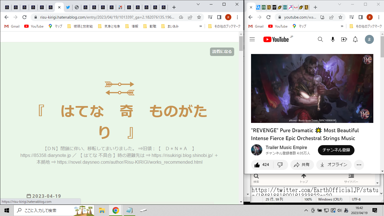The width and height of the screenshot is (384, 216).
Task: Open profile avatar in the Hatena blog window
Action: point(228,17)
